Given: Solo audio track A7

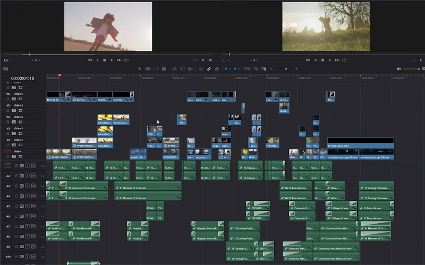Looking at the screenshot, I should coord(28,226).
